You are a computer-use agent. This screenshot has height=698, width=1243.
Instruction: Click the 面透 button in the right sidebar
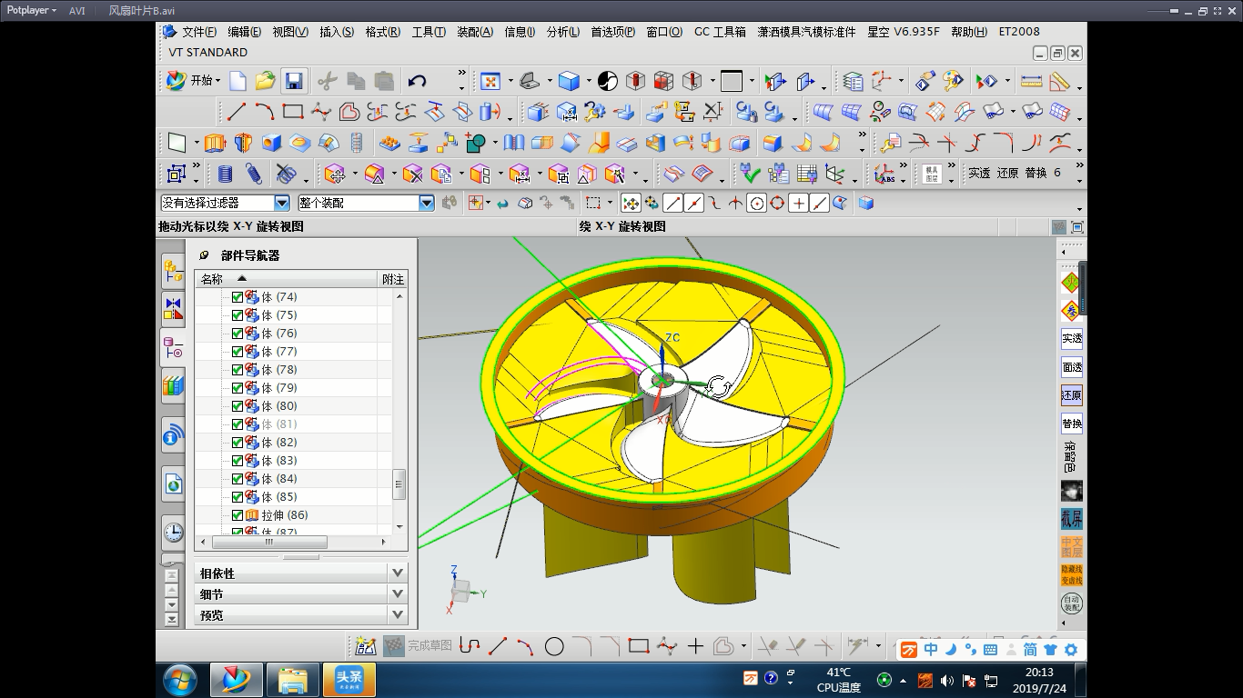click(x=1072, y=367)
